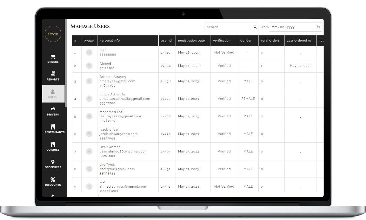366x220 pixels.
Task: Click the From date input field
Action: [x=292, y=27]
